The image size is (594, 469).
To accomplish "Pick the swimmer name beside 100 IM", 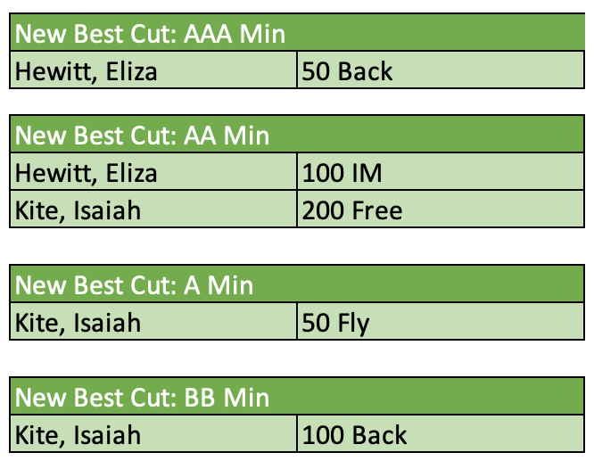I will click(87, 171).
